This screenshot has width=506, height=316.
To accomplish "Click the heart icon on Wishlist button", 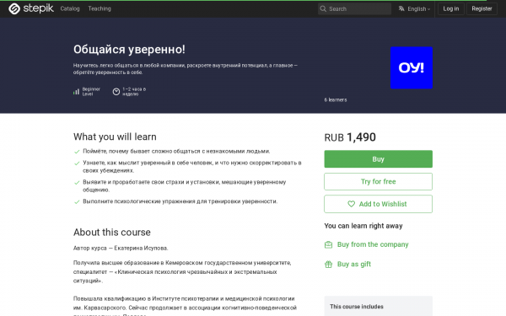I will (351, 204).
